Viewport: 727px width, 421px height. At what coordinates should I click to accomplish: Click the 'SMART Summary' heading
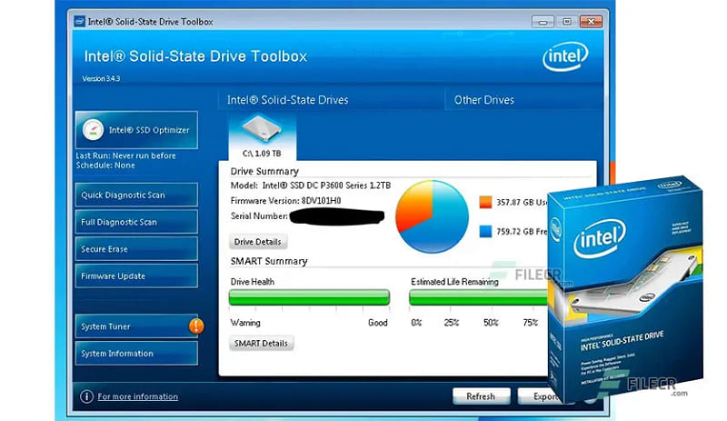pyautogui.click(x=269, y=261)
